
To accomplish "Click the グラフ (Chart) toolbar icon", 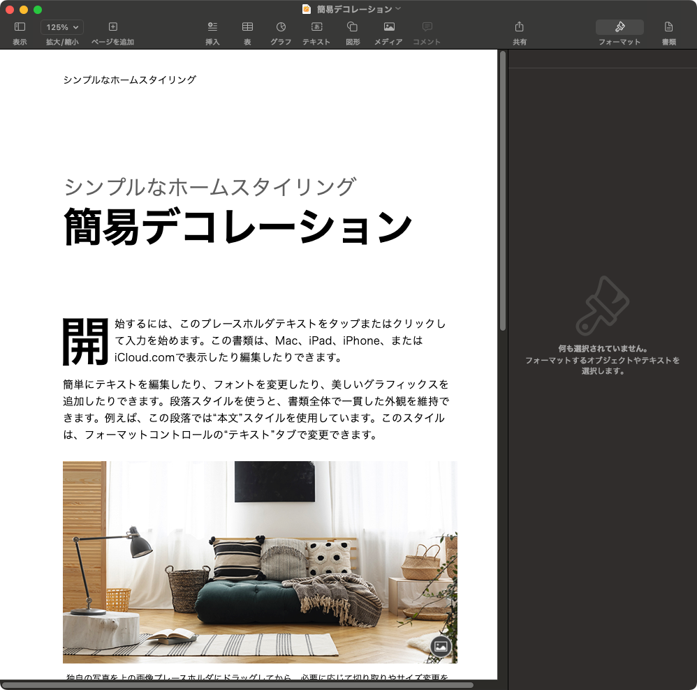I will point(281,27).
